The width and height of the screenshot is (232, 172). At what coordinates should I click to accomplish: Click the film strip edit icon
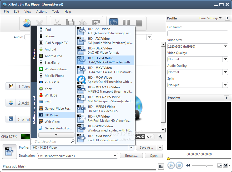(70, 23)
